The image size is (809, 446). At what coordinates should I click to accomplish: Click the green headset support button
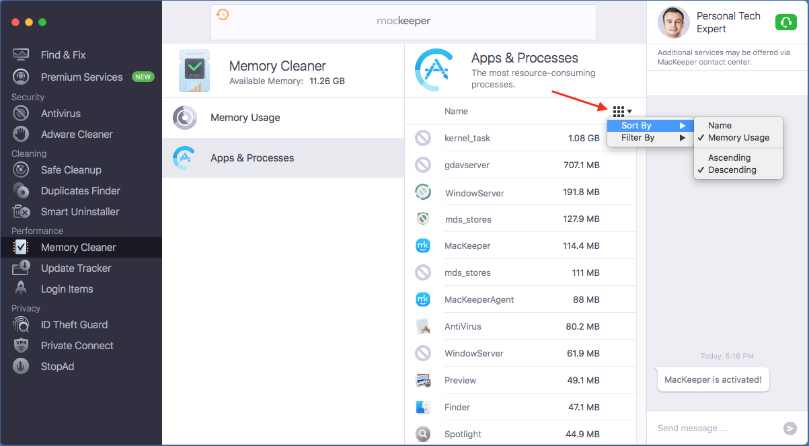(x=785, y=22)
